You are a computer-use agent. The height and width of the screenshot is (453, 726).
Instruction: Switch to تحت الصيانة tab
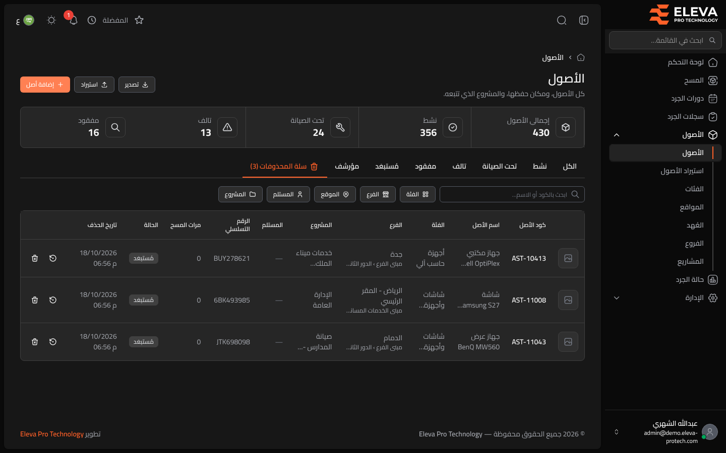tap(499, 166)
